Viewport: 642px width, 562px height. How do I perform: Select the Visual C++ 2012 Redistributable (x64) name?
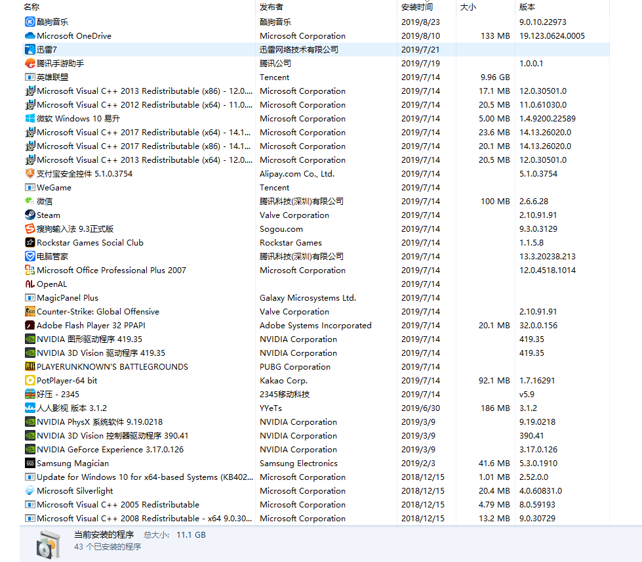tap(144, 105)
